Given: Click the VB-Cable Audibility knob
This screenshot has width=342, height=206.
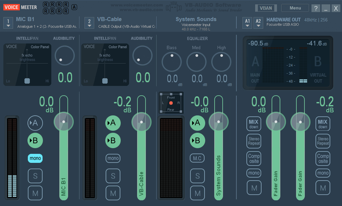Looking at the screenshot, I should (x=142, y=56).
